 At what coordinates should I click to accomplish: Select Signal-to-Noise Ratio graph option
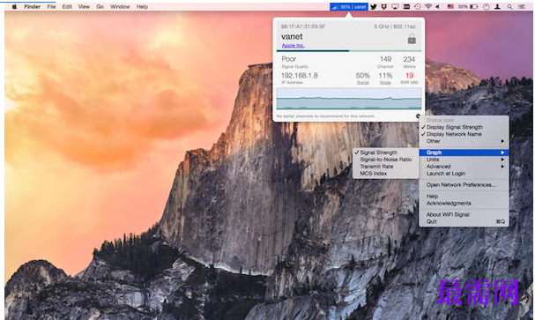pyautogui.click(x=385, y=160)
